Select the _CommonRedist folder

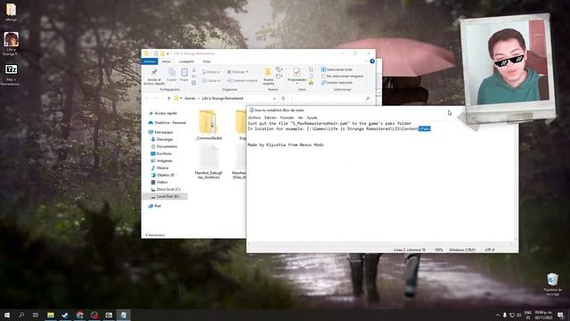click(x=208, y=125)
